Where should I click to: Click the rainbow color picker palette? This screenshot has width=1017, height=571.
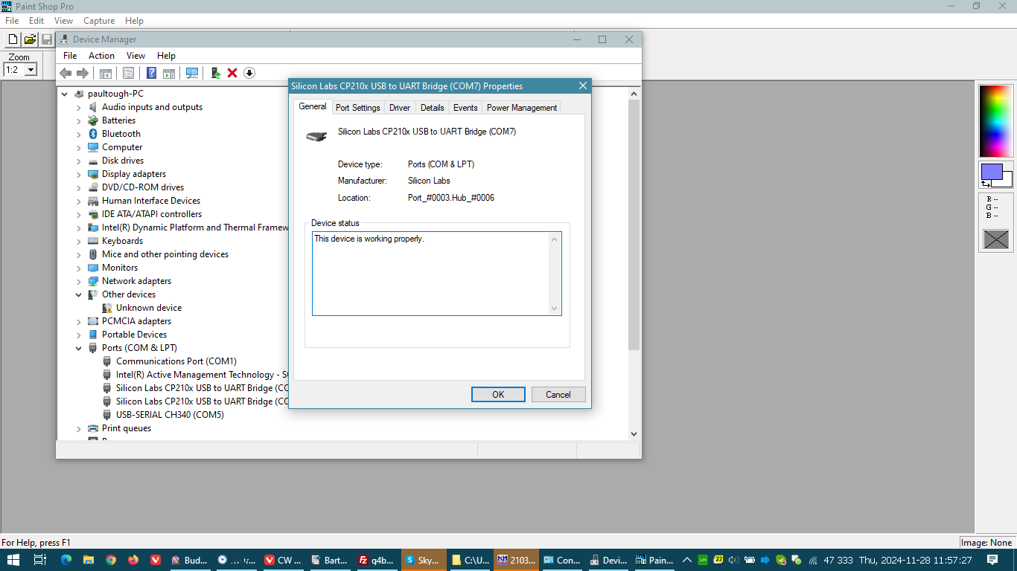click(996, 121)
